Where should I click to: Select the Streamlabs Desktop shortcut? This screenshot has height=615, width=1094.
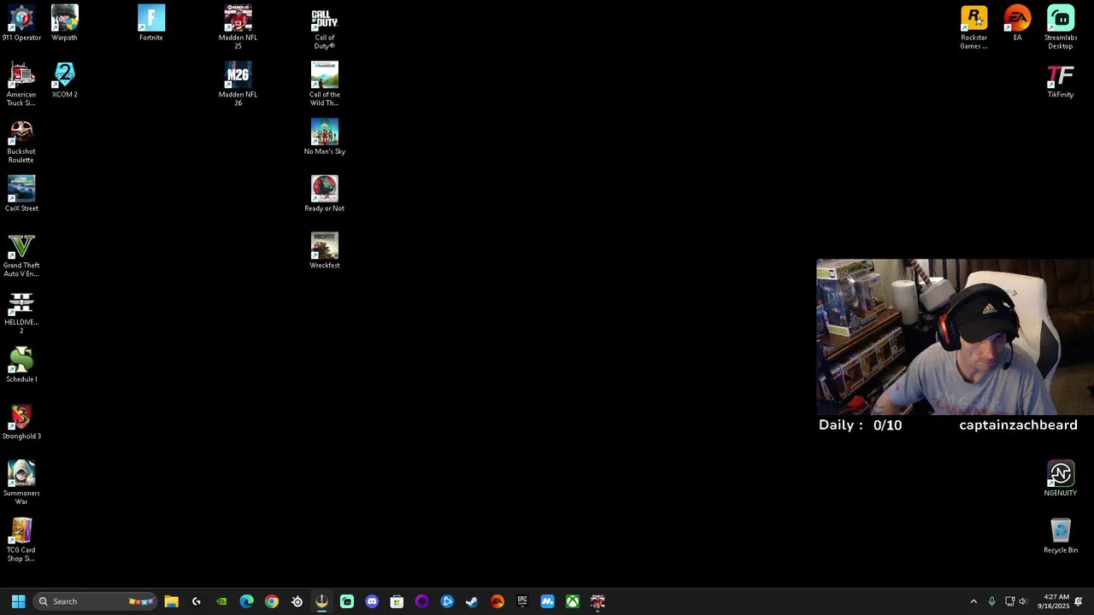coord(1061,27)
